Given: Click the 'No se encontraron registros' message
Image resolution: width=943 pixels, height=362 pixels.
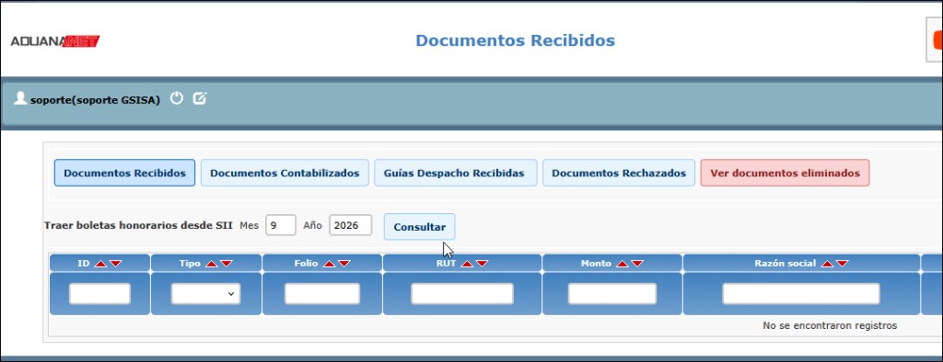Looking at the screenshot, I should (830, 325).
